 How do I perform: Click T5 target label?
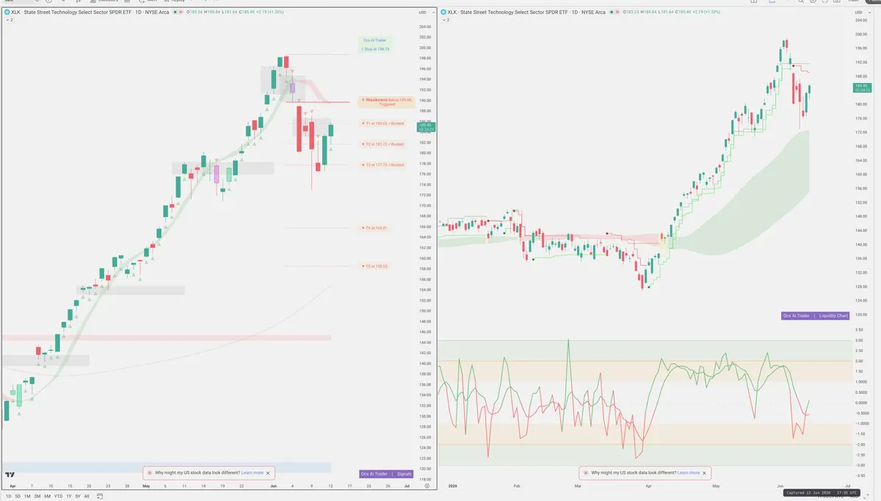point(375,266)
